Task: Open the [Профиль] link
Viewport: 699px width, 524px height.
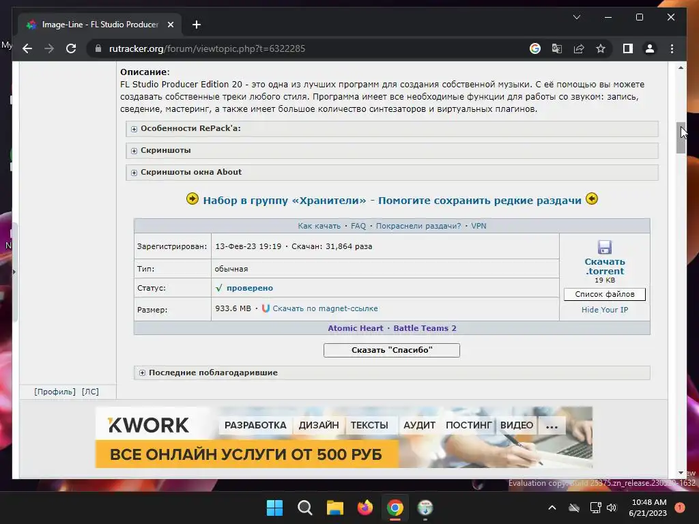Action: point(55,392)
